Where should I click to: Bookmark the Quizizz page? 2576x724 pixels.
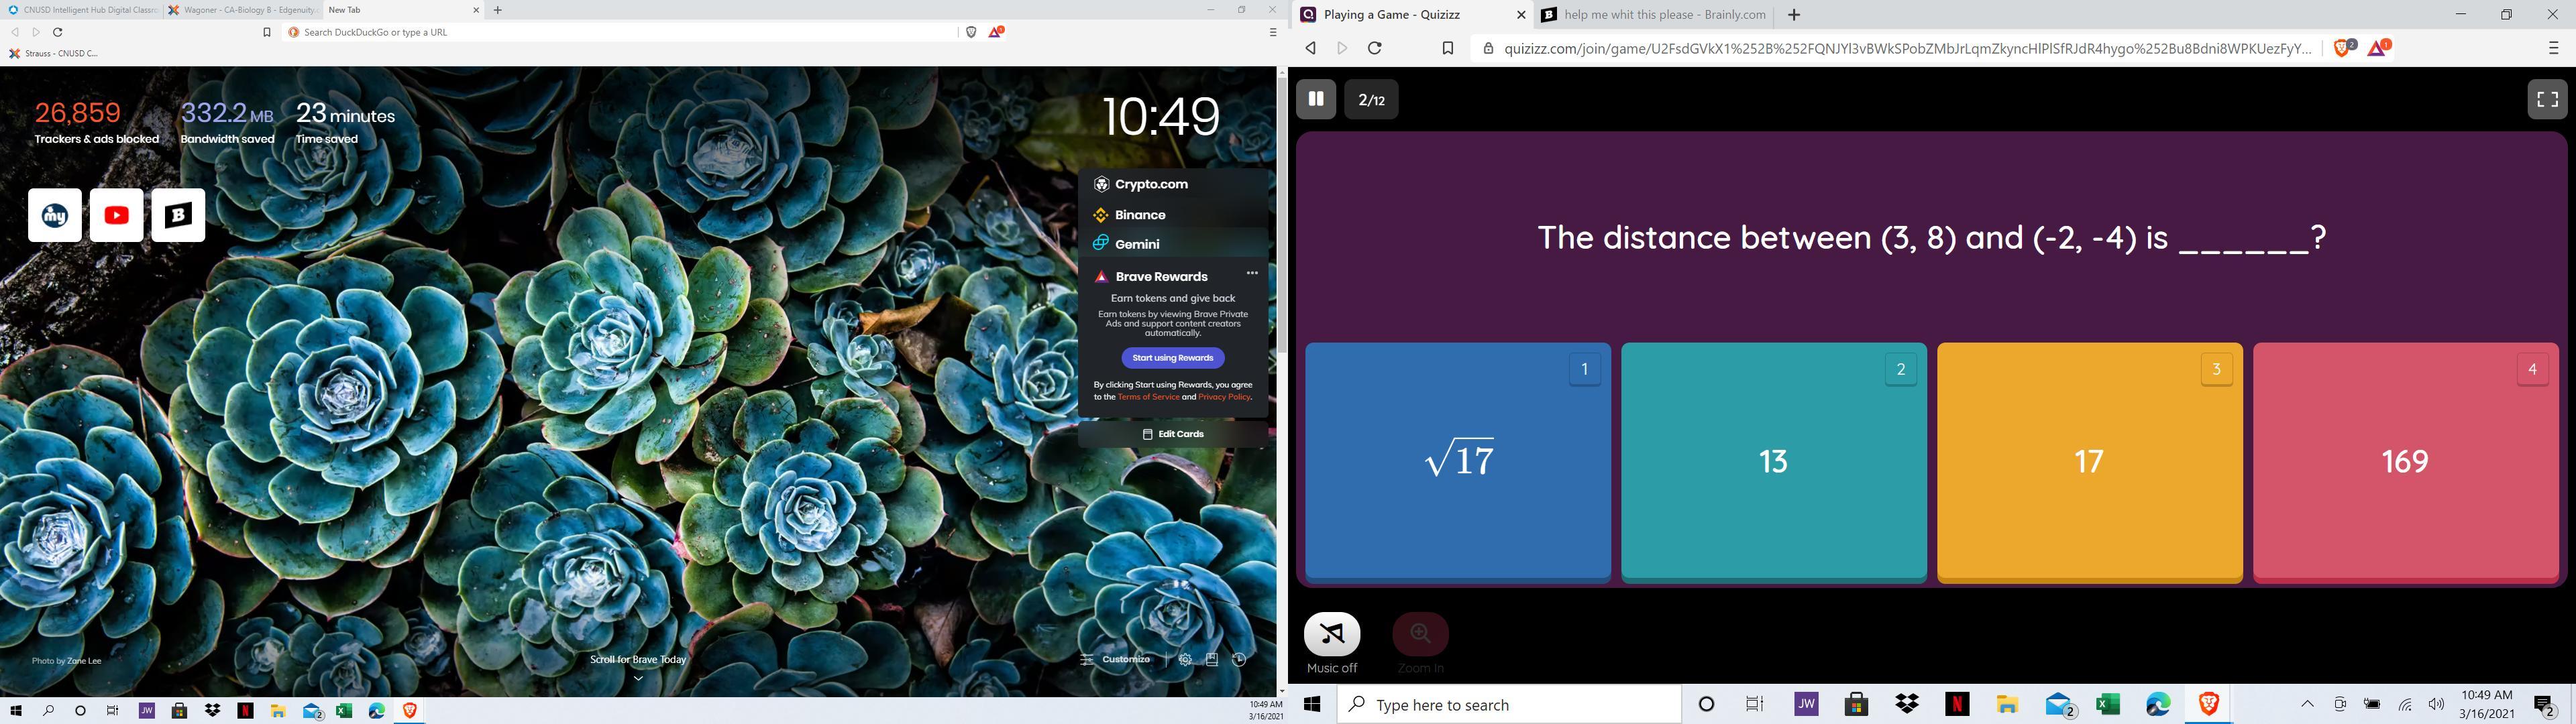pyautogui.click(x=1447, y=48)
